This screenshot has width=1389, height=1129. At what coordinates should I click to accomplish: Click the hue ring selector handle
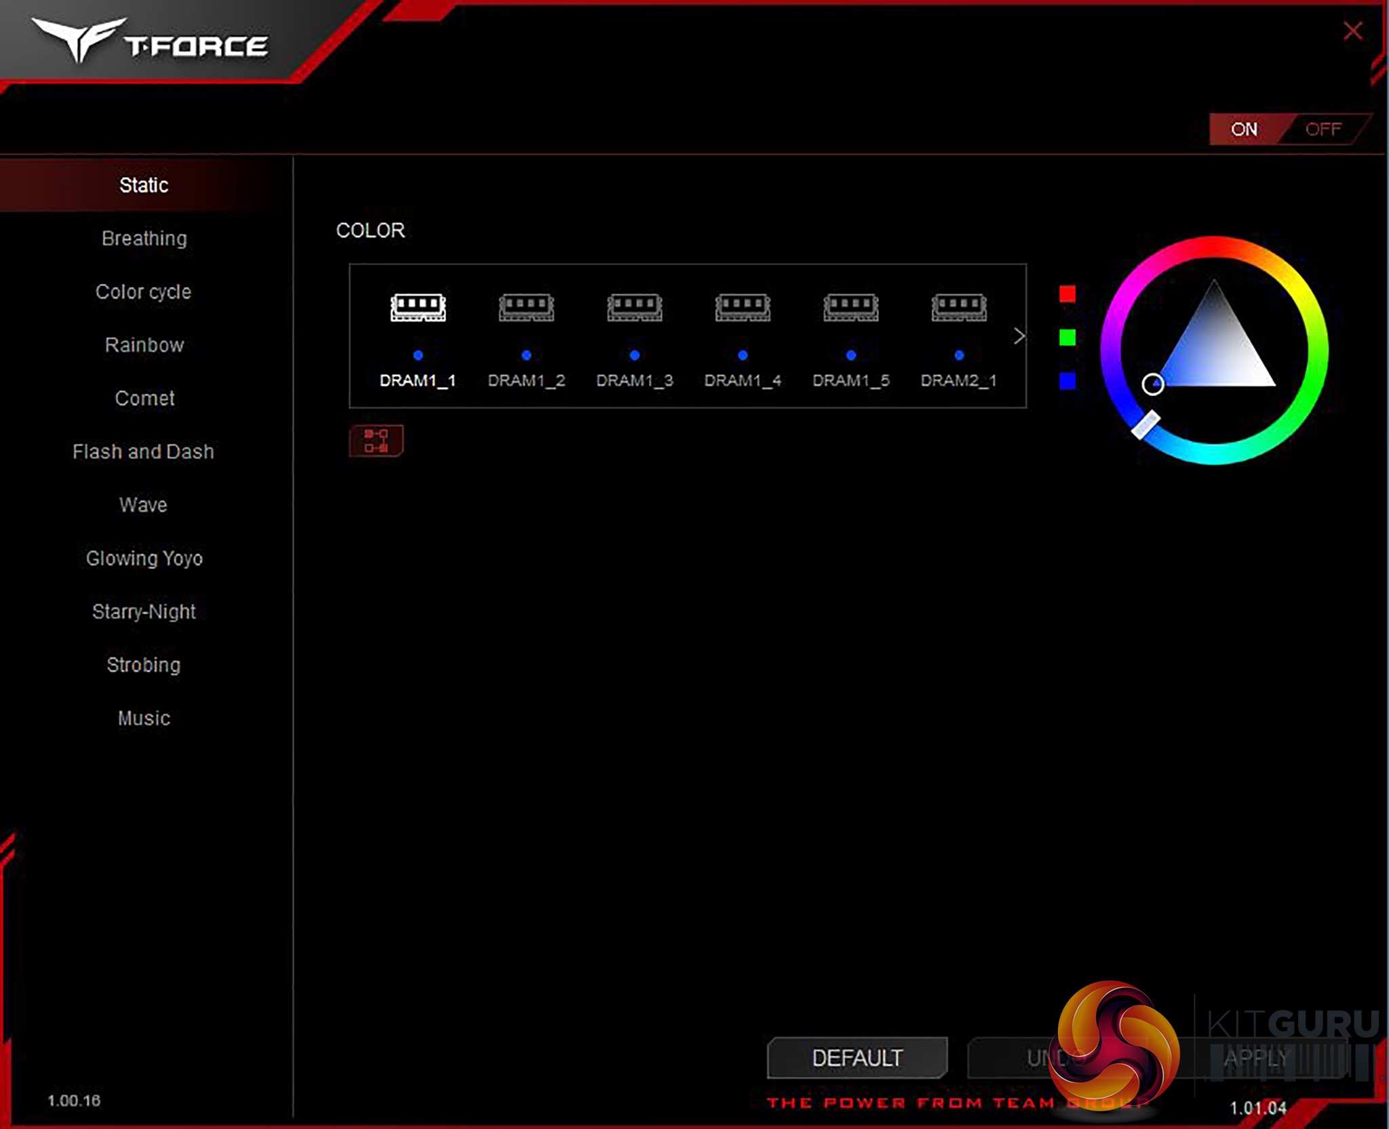[1145, 424]
